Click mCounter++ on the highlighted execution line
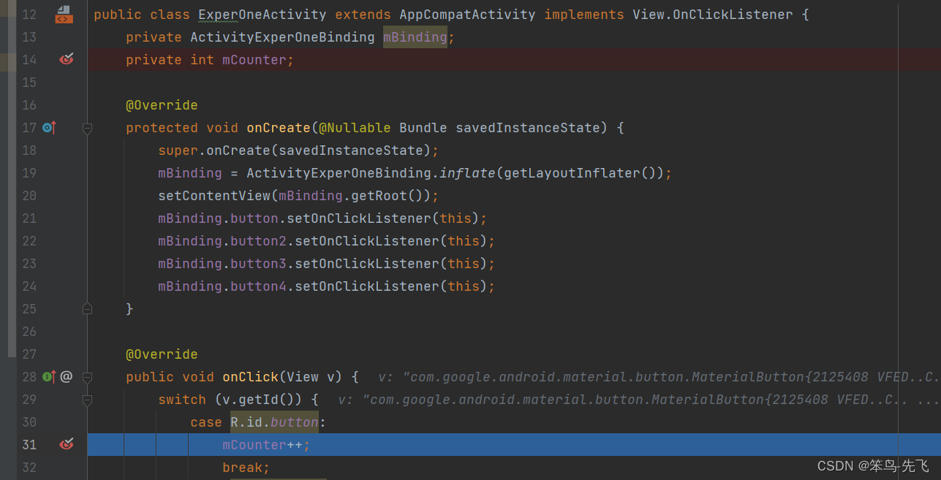 pos(262,445)
